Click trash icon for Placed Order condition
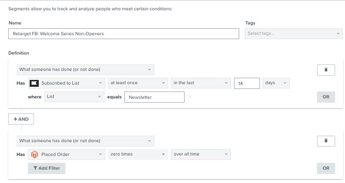Image resolution: width=345 pixels, height=183 pixels. (x=326, y=140)
